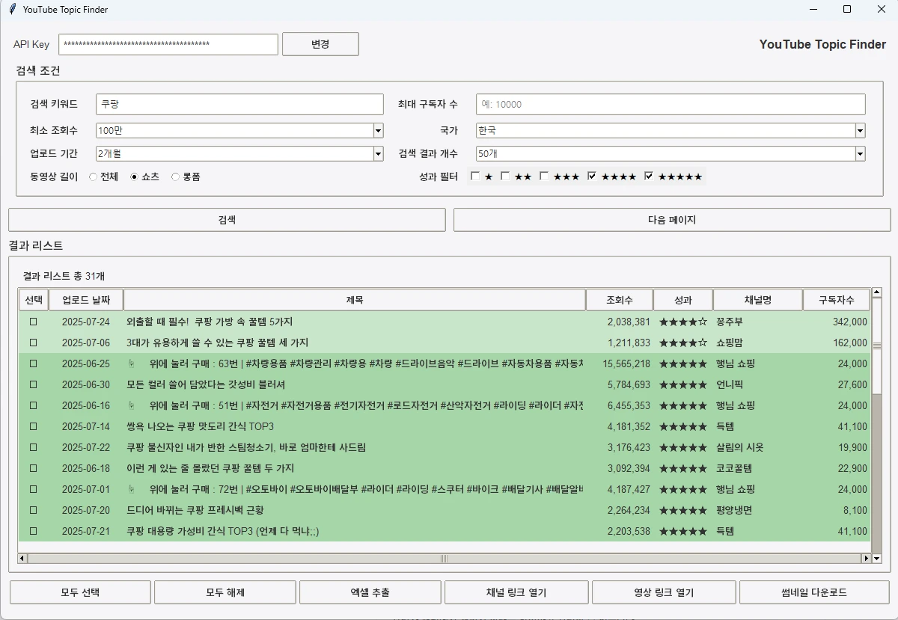
Task: Open channel links with 채널 링크 열기
Action: 515,592
